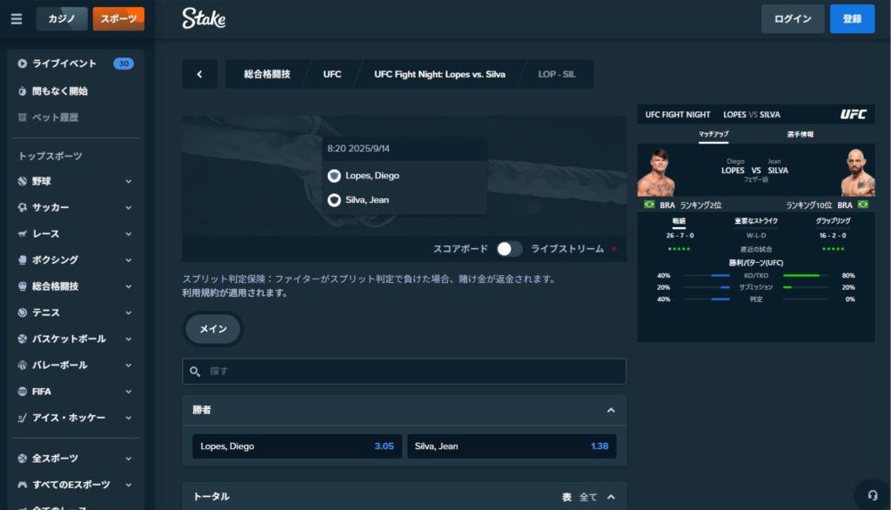Screen dimensions: 891x510
Task: Click the market search input field
Action: pos(404,372)
